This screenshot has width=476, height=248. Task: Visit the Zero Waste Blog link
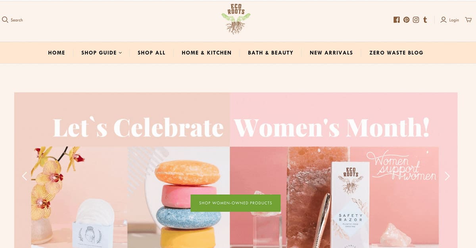coord(396,53)
